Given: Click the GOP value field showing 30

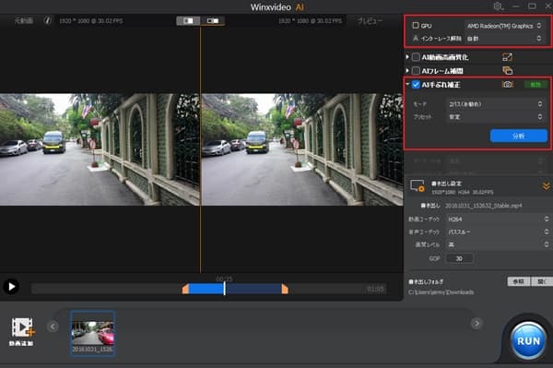Looking at the screenshot, I should pyautogui.click(x=460, y=258).
